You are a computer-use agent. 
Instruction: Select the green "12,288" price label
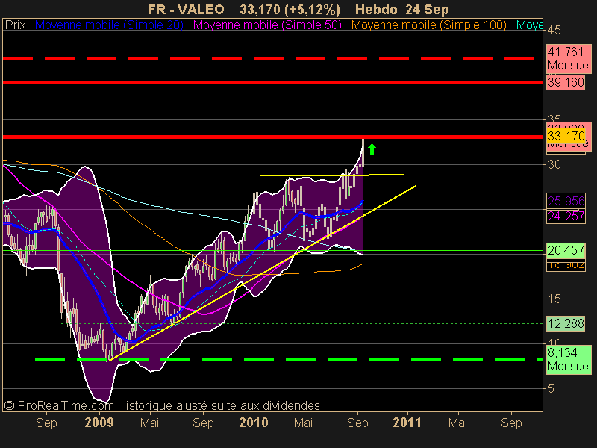pyautogui.click(x=566, y=323)
